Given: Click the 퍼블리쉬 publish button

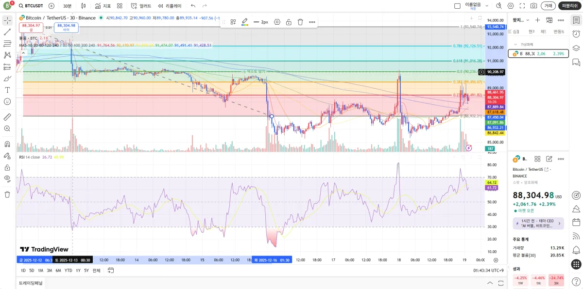Looking at the screenshot, I should pyautogui.click(x=569, y=6).
